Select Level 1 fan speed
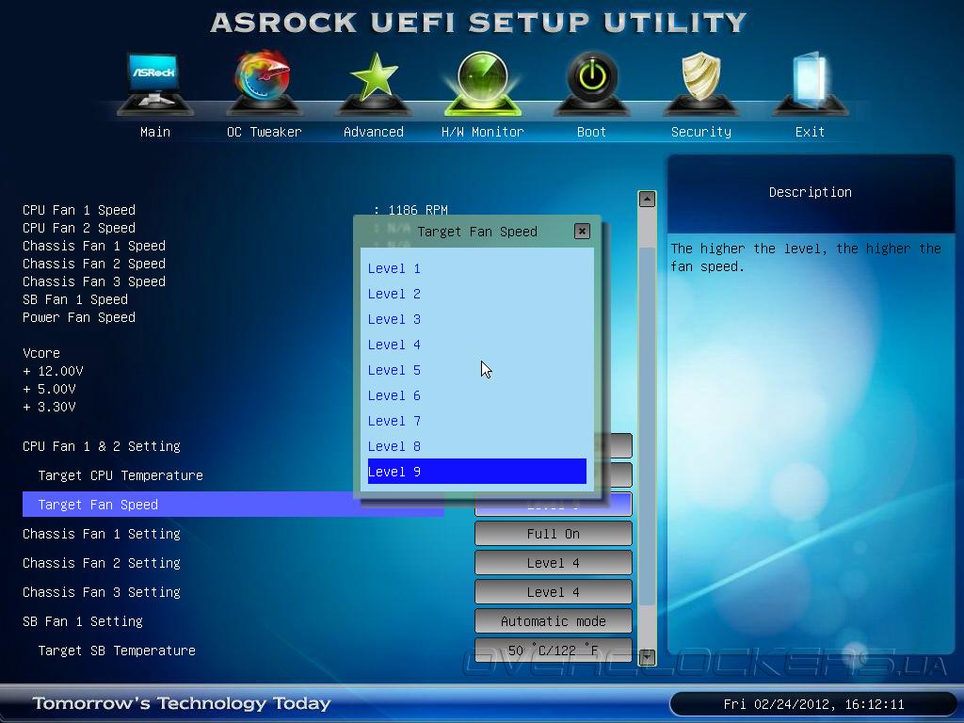This screenshot has width=964, height=723. pos(476,268)
